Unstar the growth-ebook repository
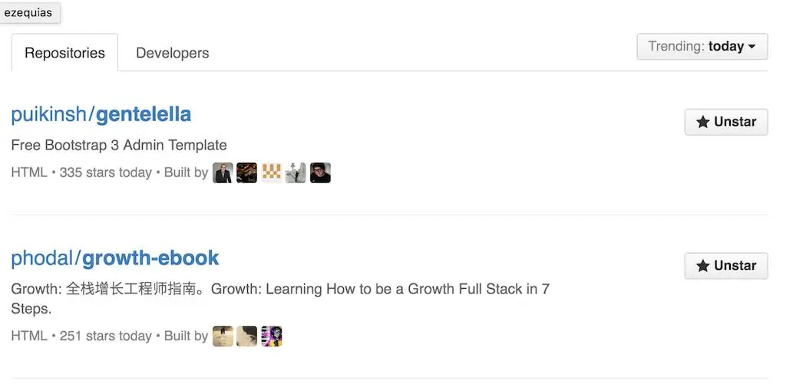Image resolution: width=786 pixels, height=387 pixels. (726, 266)
